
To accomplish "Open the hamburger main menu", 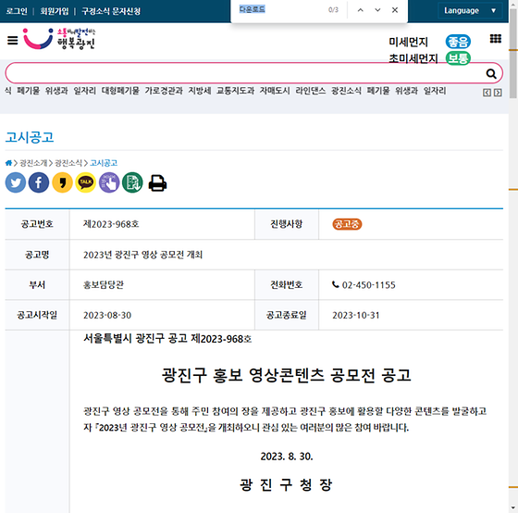I will (13, 41).
